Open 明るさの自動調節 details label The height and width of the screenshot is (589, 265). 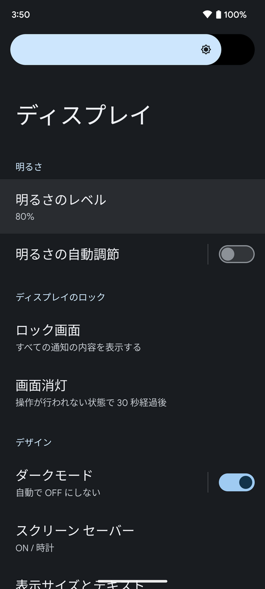click(67, 254)
